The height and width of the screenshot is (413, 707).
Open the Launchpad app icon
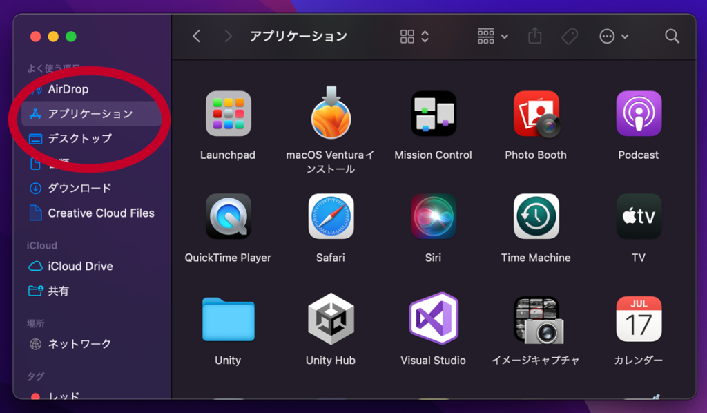click(x=228, y=114)
